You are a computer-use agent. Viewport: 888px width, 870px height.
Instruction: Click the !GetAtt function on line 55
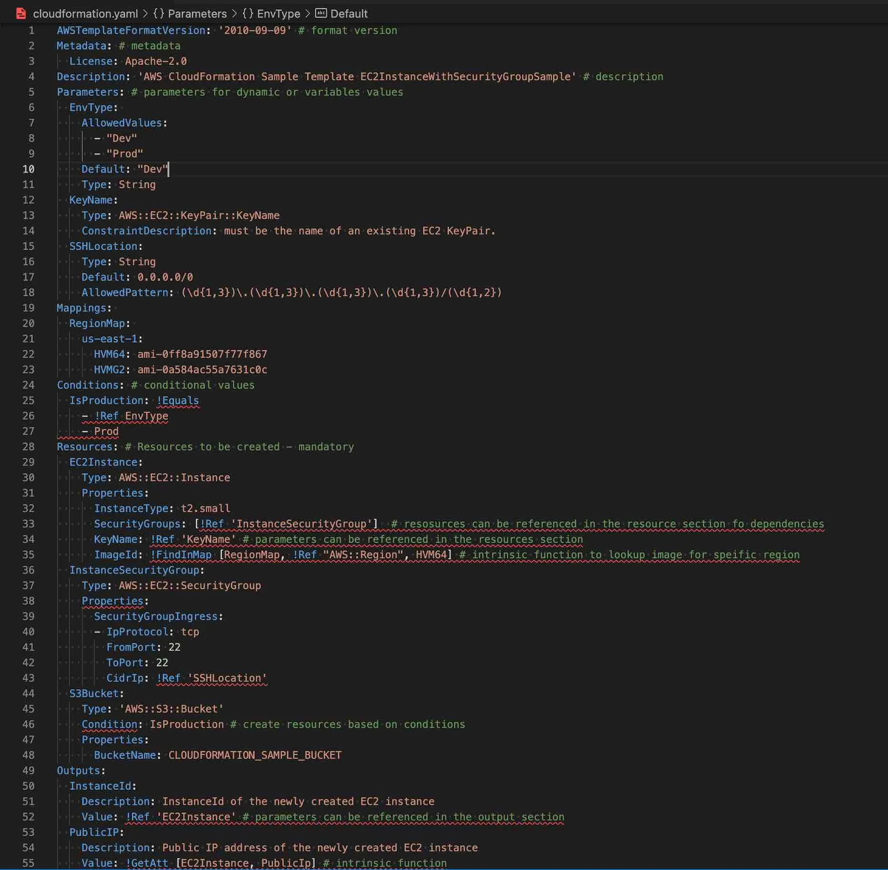[147, 863]
